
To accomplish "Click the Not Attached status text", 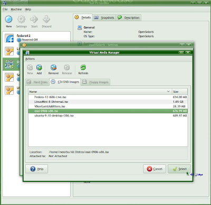I will pyautogui.click(x=58, y=156).
